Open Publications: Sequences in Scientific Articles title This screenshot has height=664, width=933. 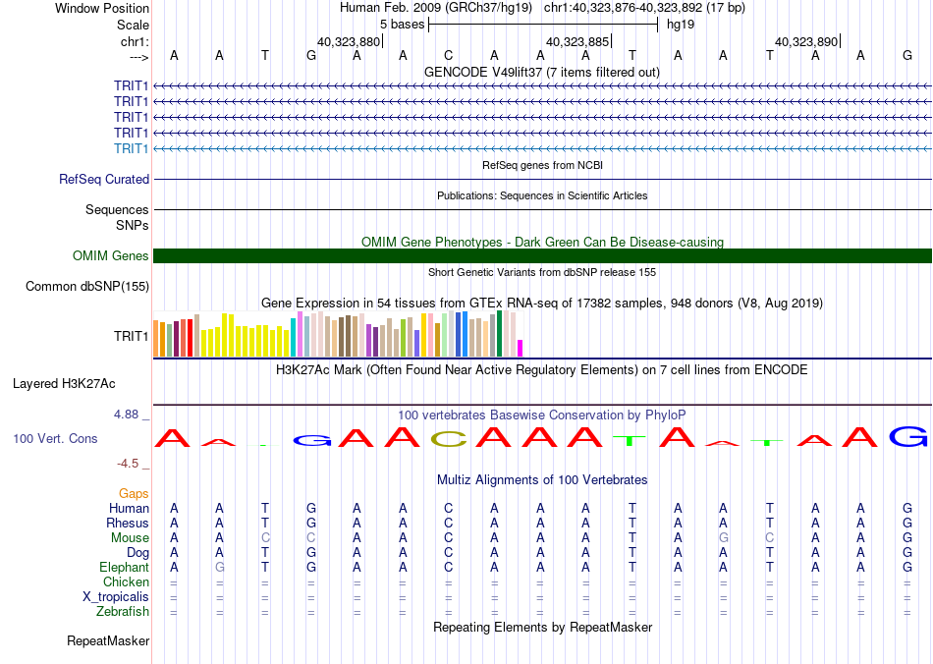[542, 195]
